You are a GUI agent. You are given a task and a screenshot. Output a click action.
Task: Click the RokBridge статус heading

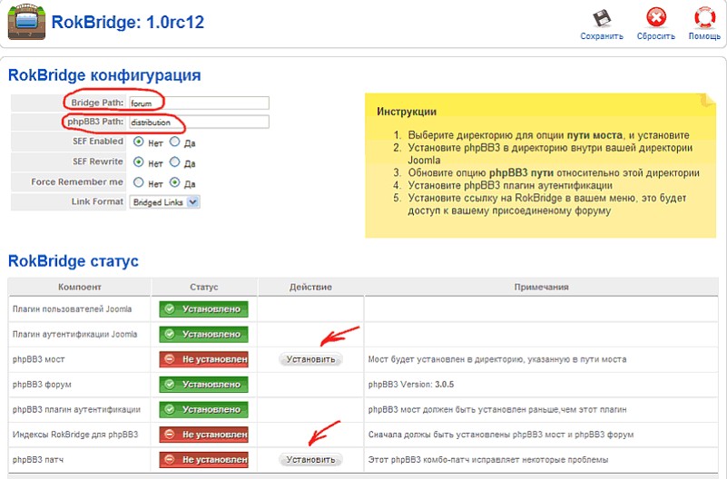74,260
